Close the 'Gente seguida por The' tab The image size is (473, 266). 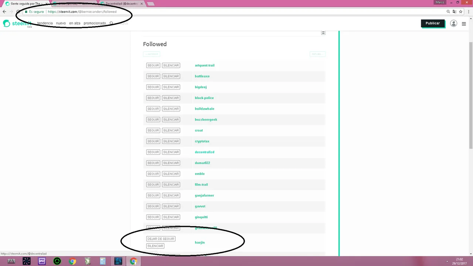point(46,4)
